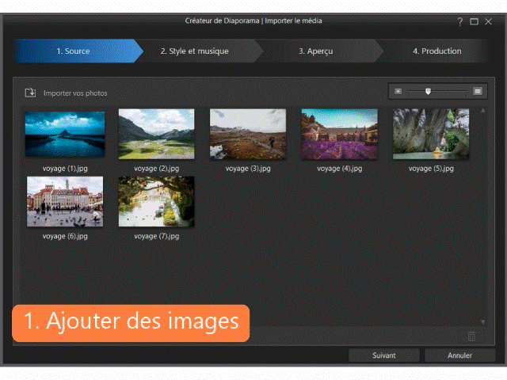Click the file name voyage (1).jpg
The width and height of the screenshot is (507, 380).
[x=65, y=169]
